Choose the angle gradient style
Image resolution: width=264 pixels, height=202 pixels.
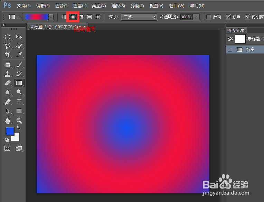tap(81, 17)
